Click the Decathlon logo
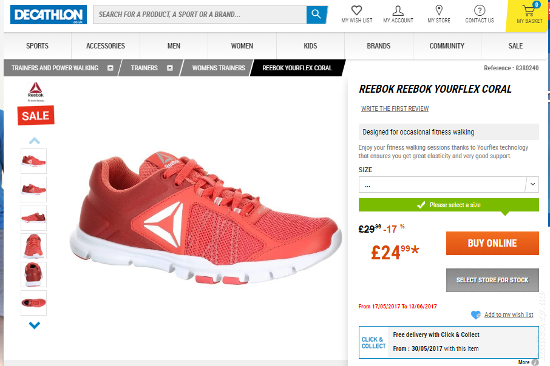 click(x=49, y=15)
